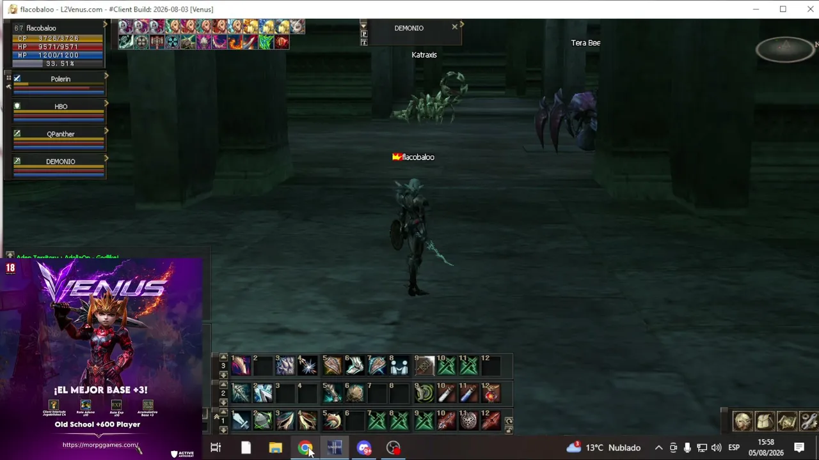Show hidden system tray icons
The width and height of the screenshot is (819, 460).
[658, 448]
